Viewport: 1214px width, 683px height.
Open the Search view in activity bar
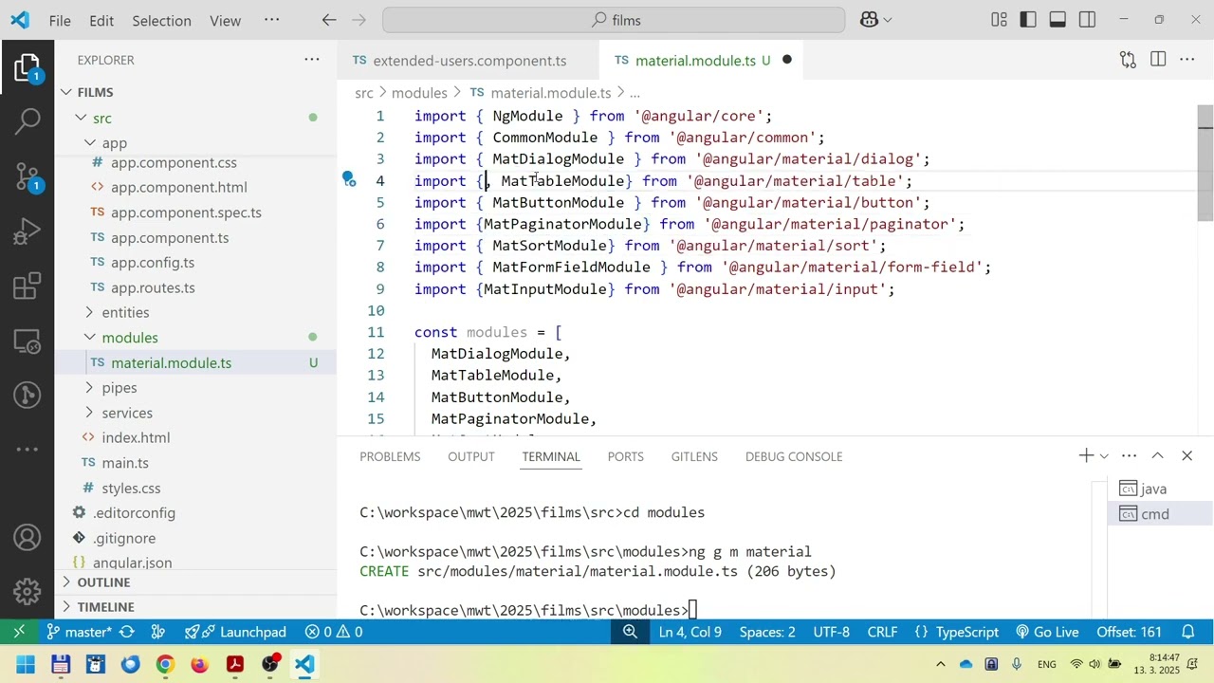pyautogui.click(x=27, y=121)
